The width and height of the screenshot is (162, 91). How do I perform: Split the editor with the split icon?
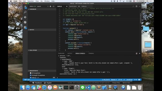[x=136, y=6]
